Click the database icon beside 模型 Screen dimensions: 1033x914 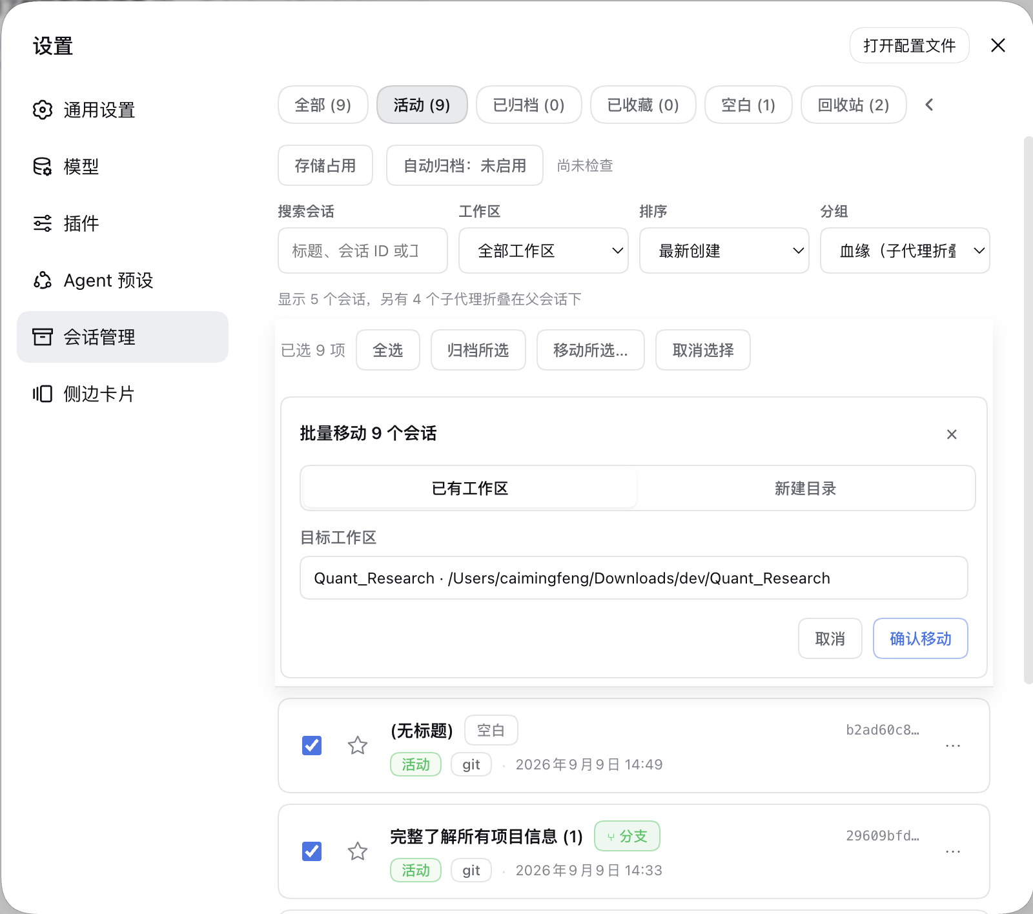point(43,167)
